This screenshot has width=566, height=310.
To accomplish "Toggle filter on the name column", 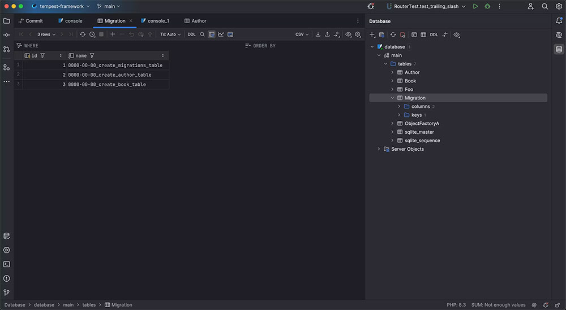I will (92, 55).
